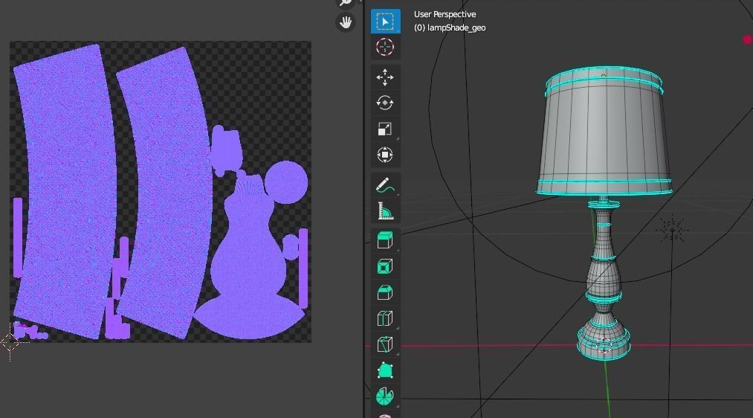The width and height of the screenshot is (753, 418).
Task: Pick the Scale tool
Action: click(x=385, y=129)
